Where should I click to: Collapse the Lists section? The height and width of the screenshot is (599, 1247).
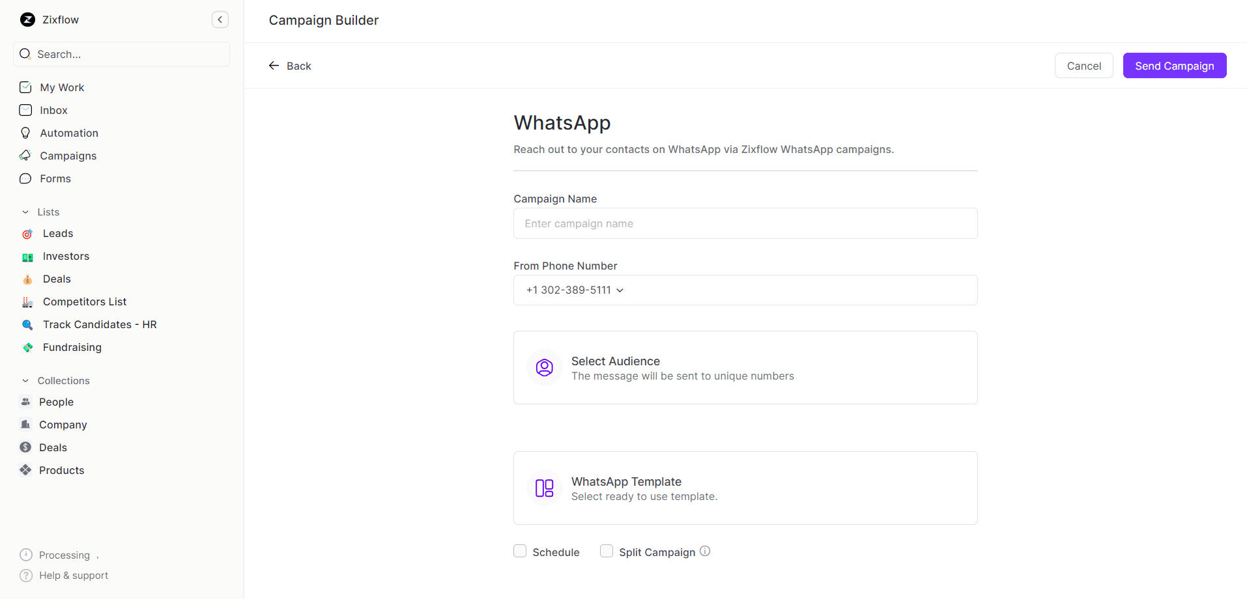(x=25, y=212)
